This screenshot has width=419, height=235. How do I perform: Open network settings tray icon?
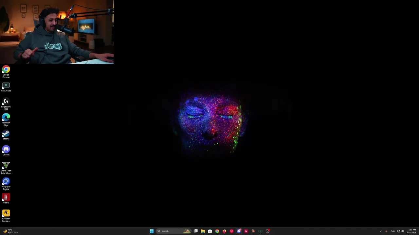[x=399, y=231]
